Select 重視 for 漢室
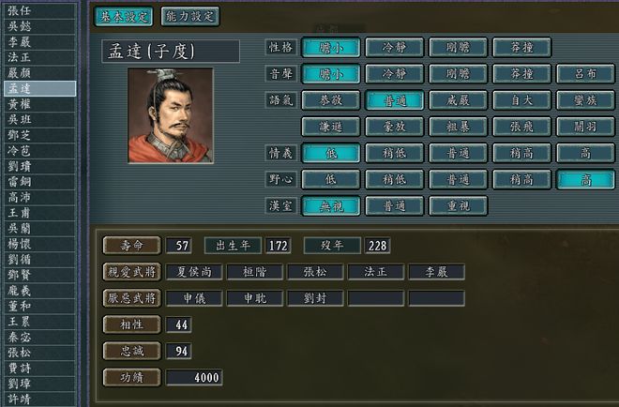This screenshot has height=407, width=619. coord(458,206)
